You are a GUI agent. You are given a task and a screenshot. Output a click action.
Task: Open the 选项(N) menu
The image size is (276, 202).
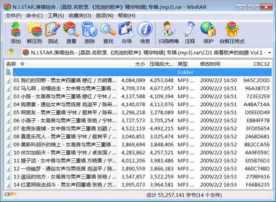[x=104, y=16]
